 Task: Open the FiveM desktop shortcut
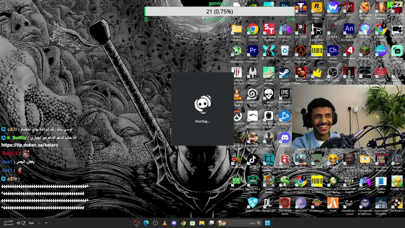pyautogui.click(x=333, y=205)
